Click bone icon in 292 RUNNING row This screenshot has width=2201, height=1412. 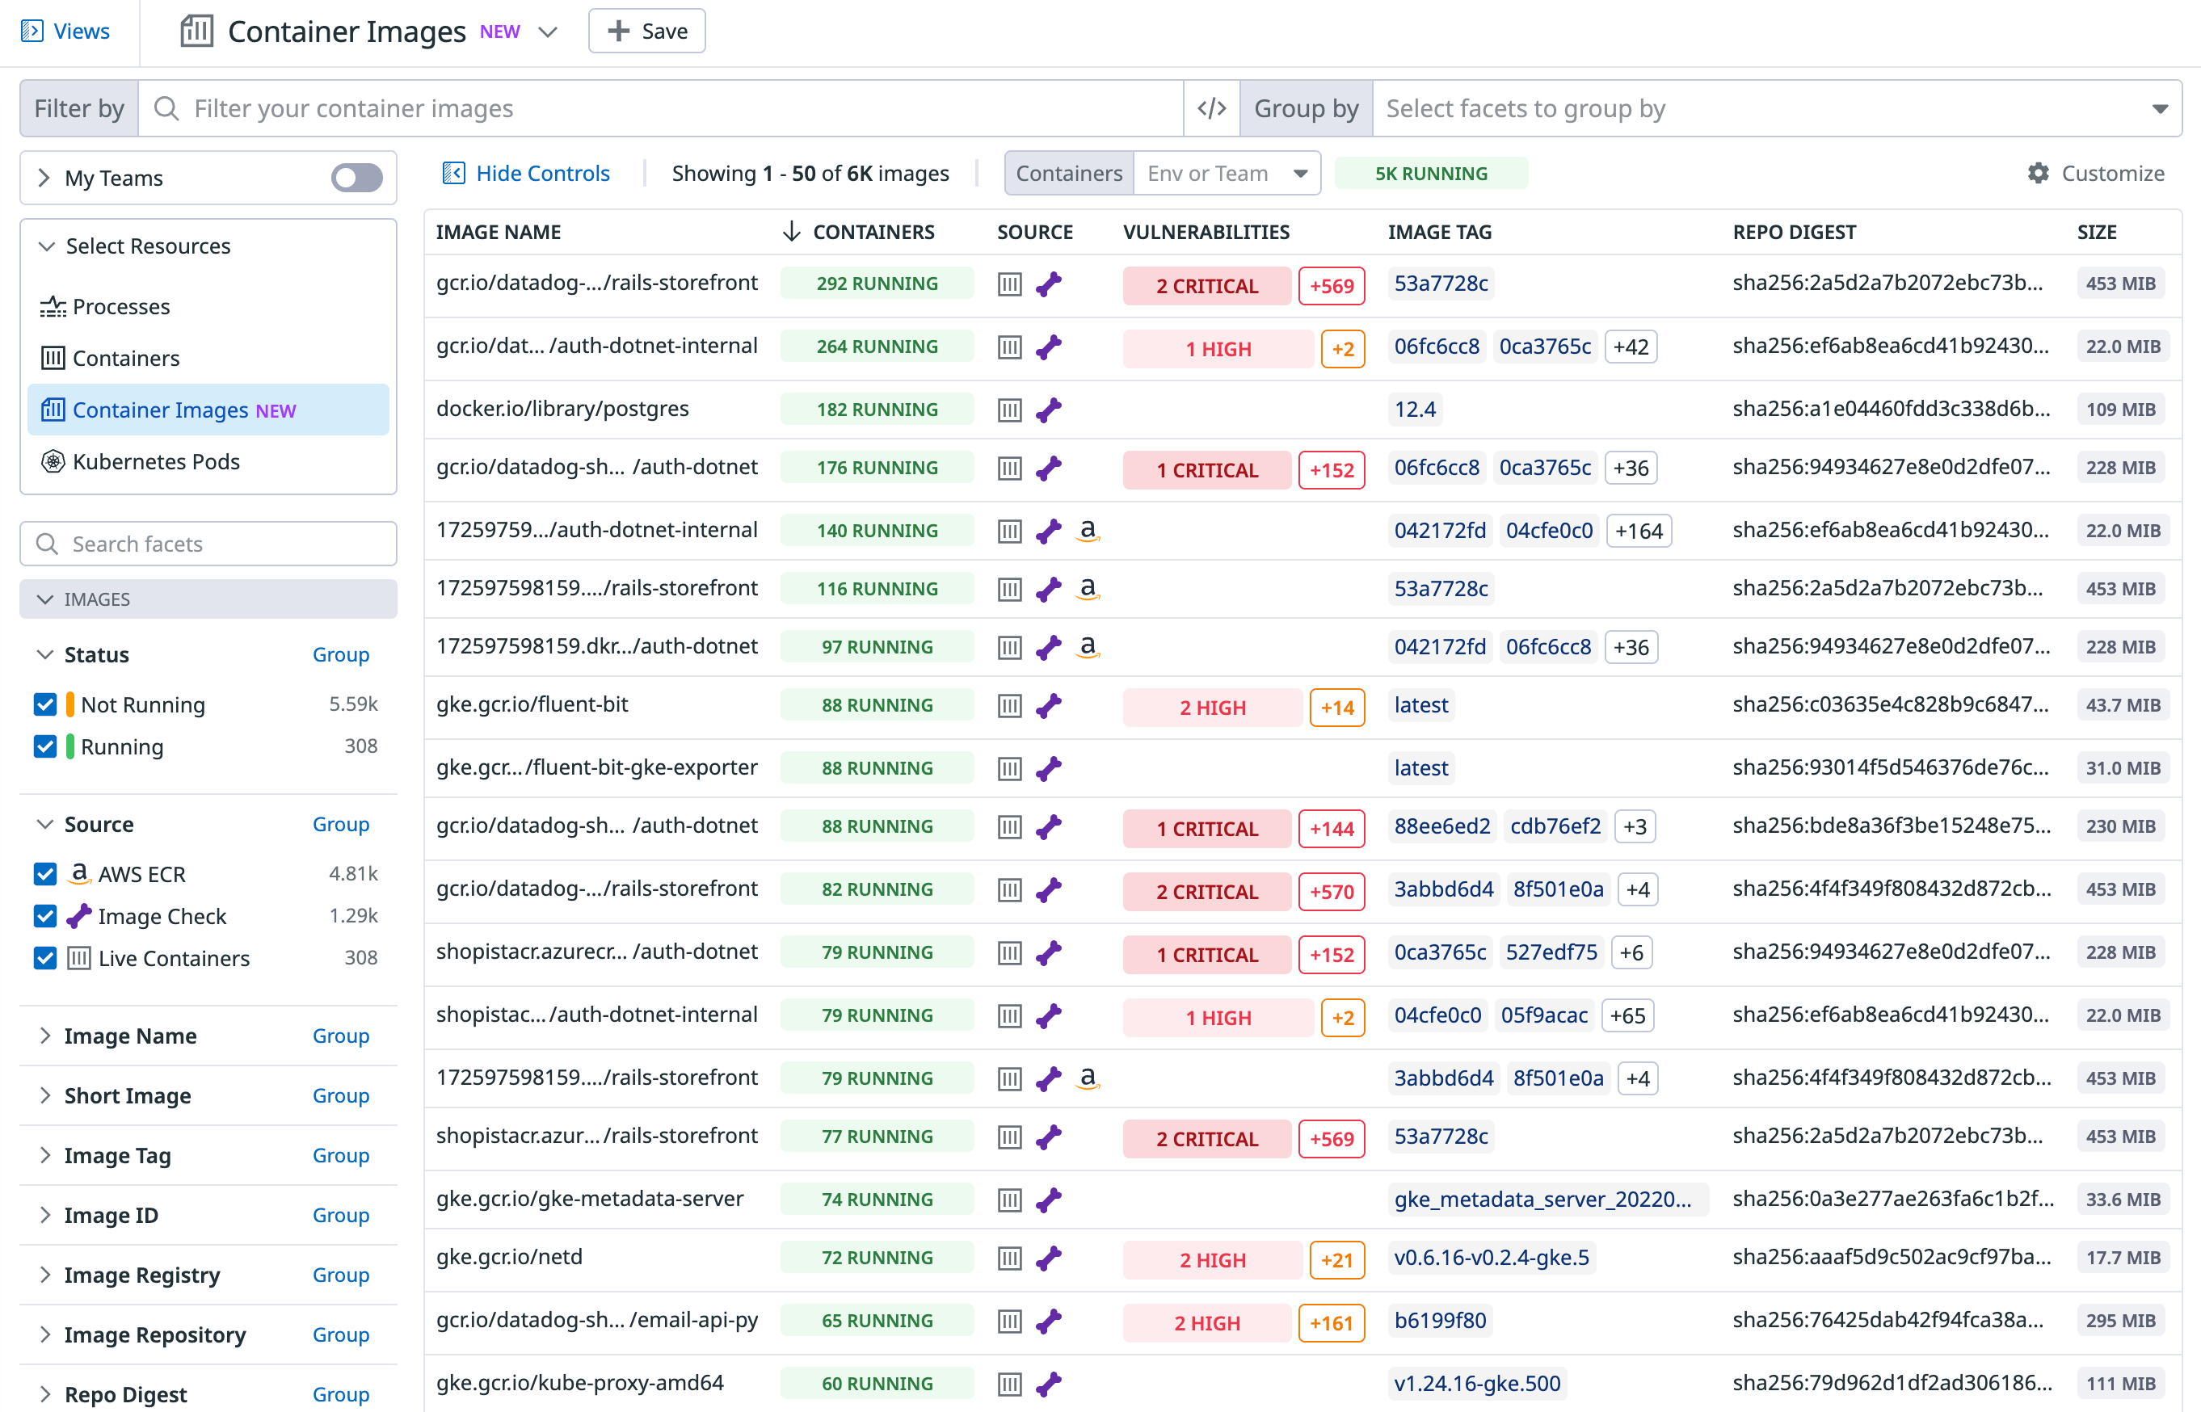(1048, 284)
